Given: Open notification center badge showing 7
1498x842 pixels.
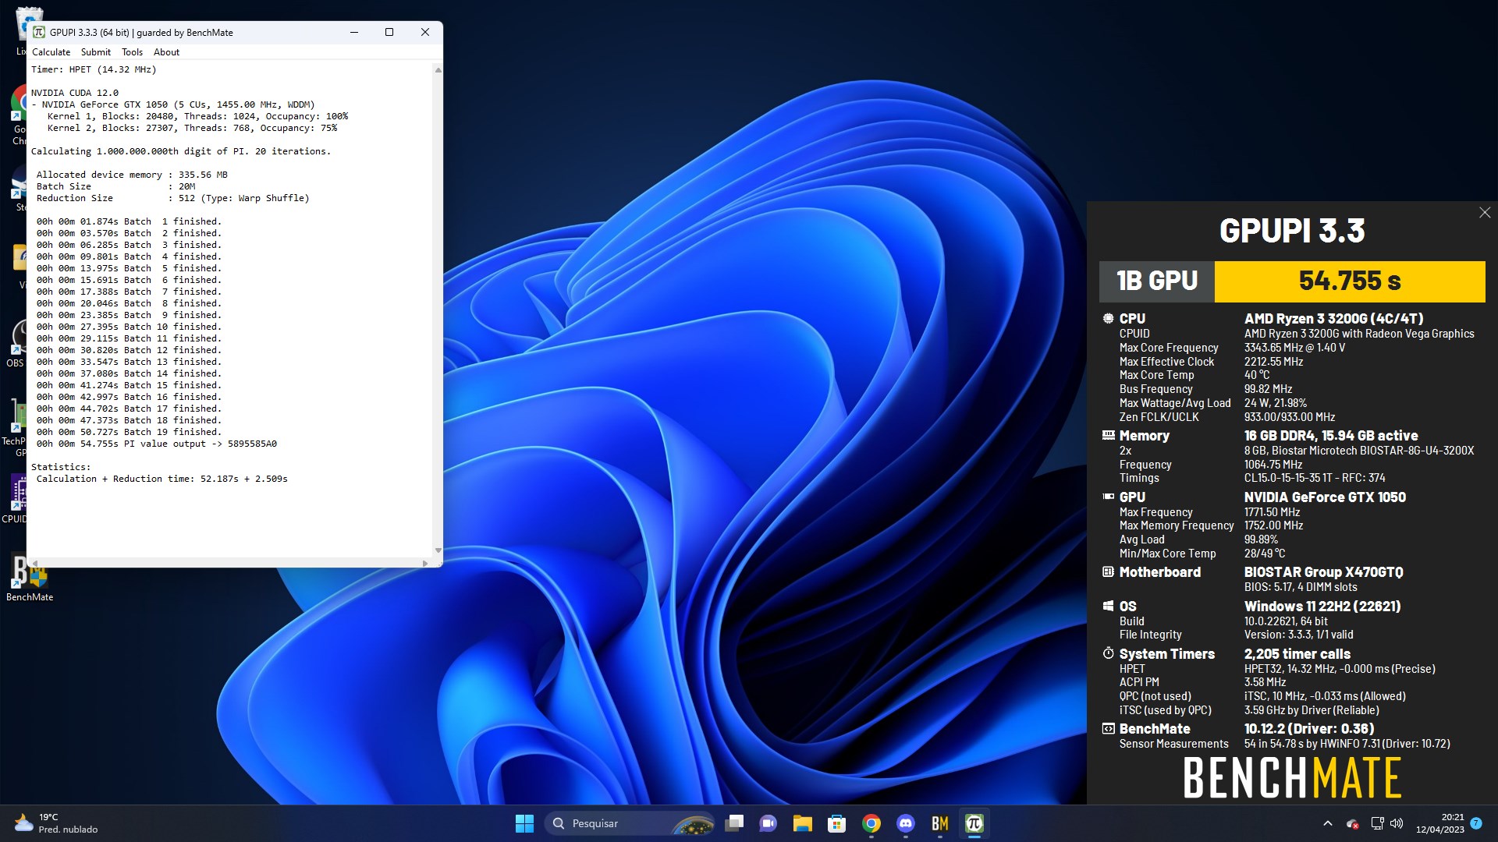Looking at the screenshot, I should click(1476, 823).
